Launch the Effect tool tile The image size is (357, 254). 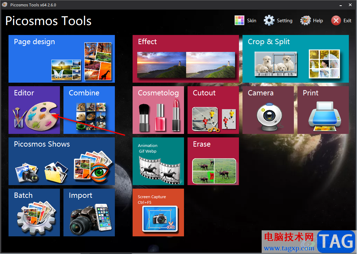[185, 59]
